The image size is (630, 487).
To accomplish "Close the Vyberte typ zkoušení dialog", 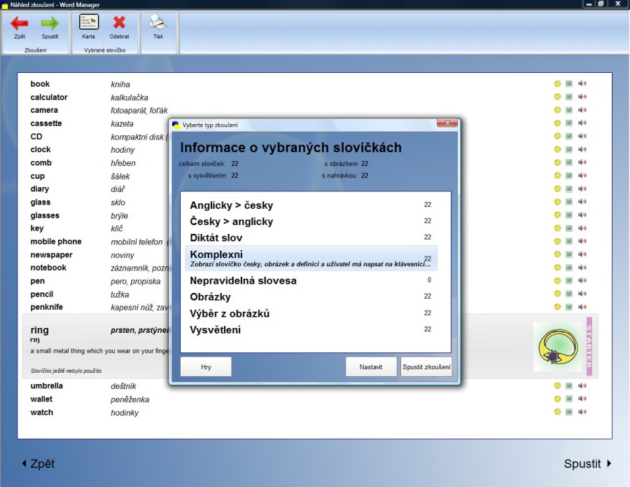I will (447, 123).
